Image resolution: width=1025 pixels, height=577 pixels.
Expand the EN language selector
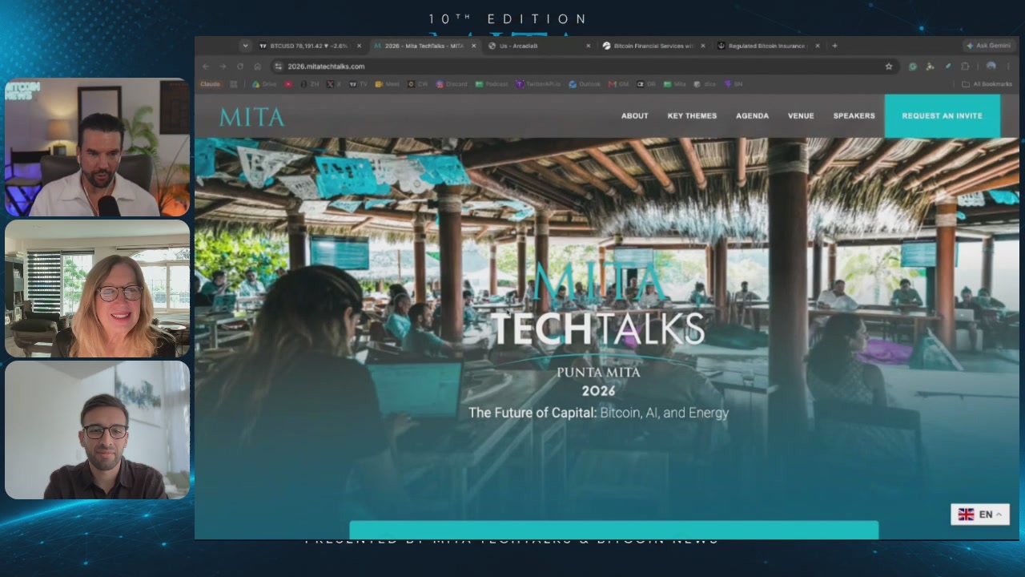(x=980, y=514)
